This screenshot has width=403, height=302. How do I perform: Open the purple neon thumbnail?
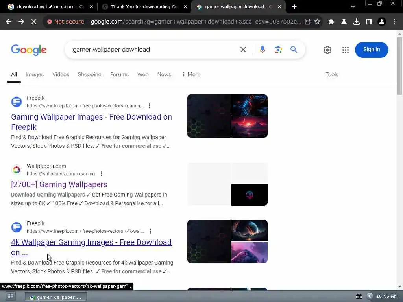pos(249,252)
